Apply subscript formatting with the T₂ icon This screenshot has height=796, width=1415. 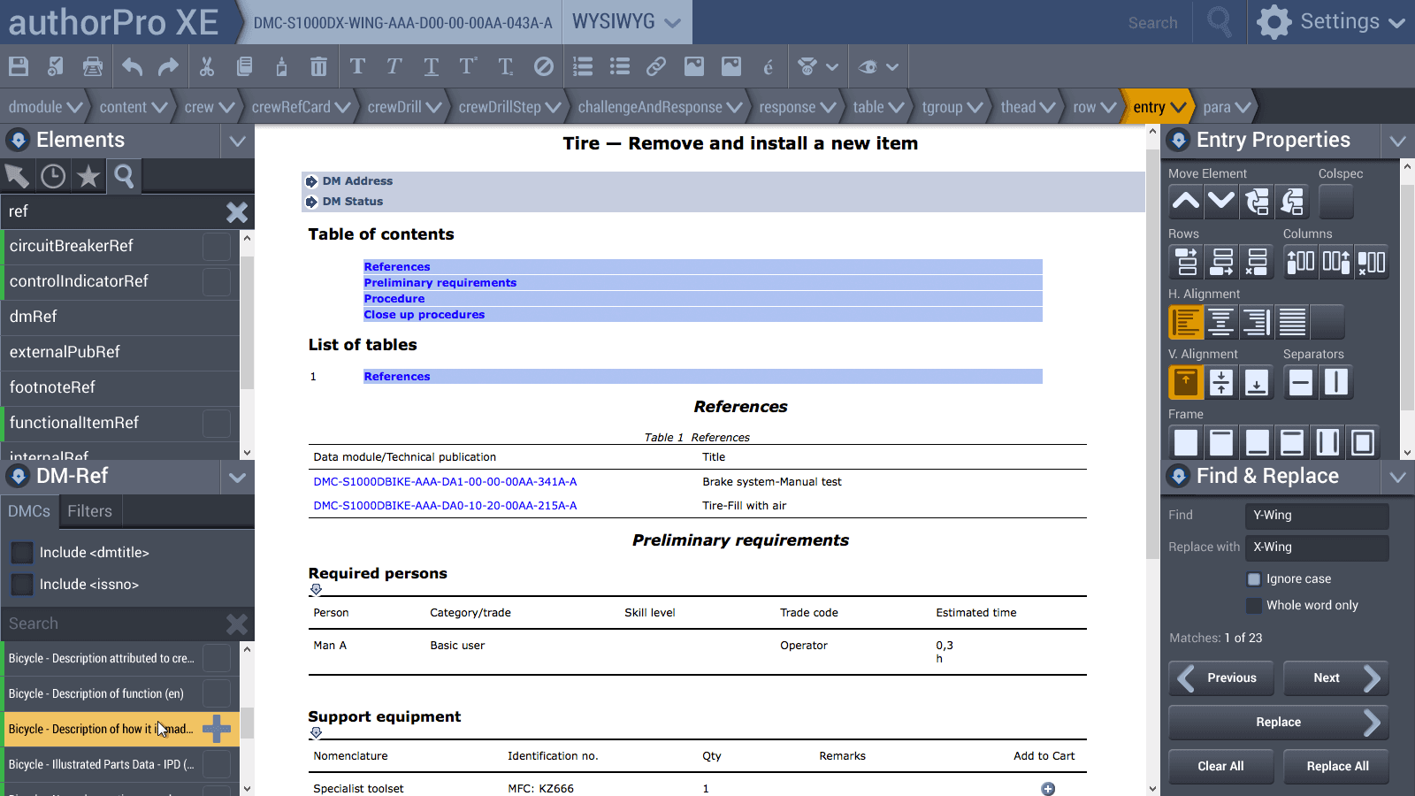[x=504, y=66]
